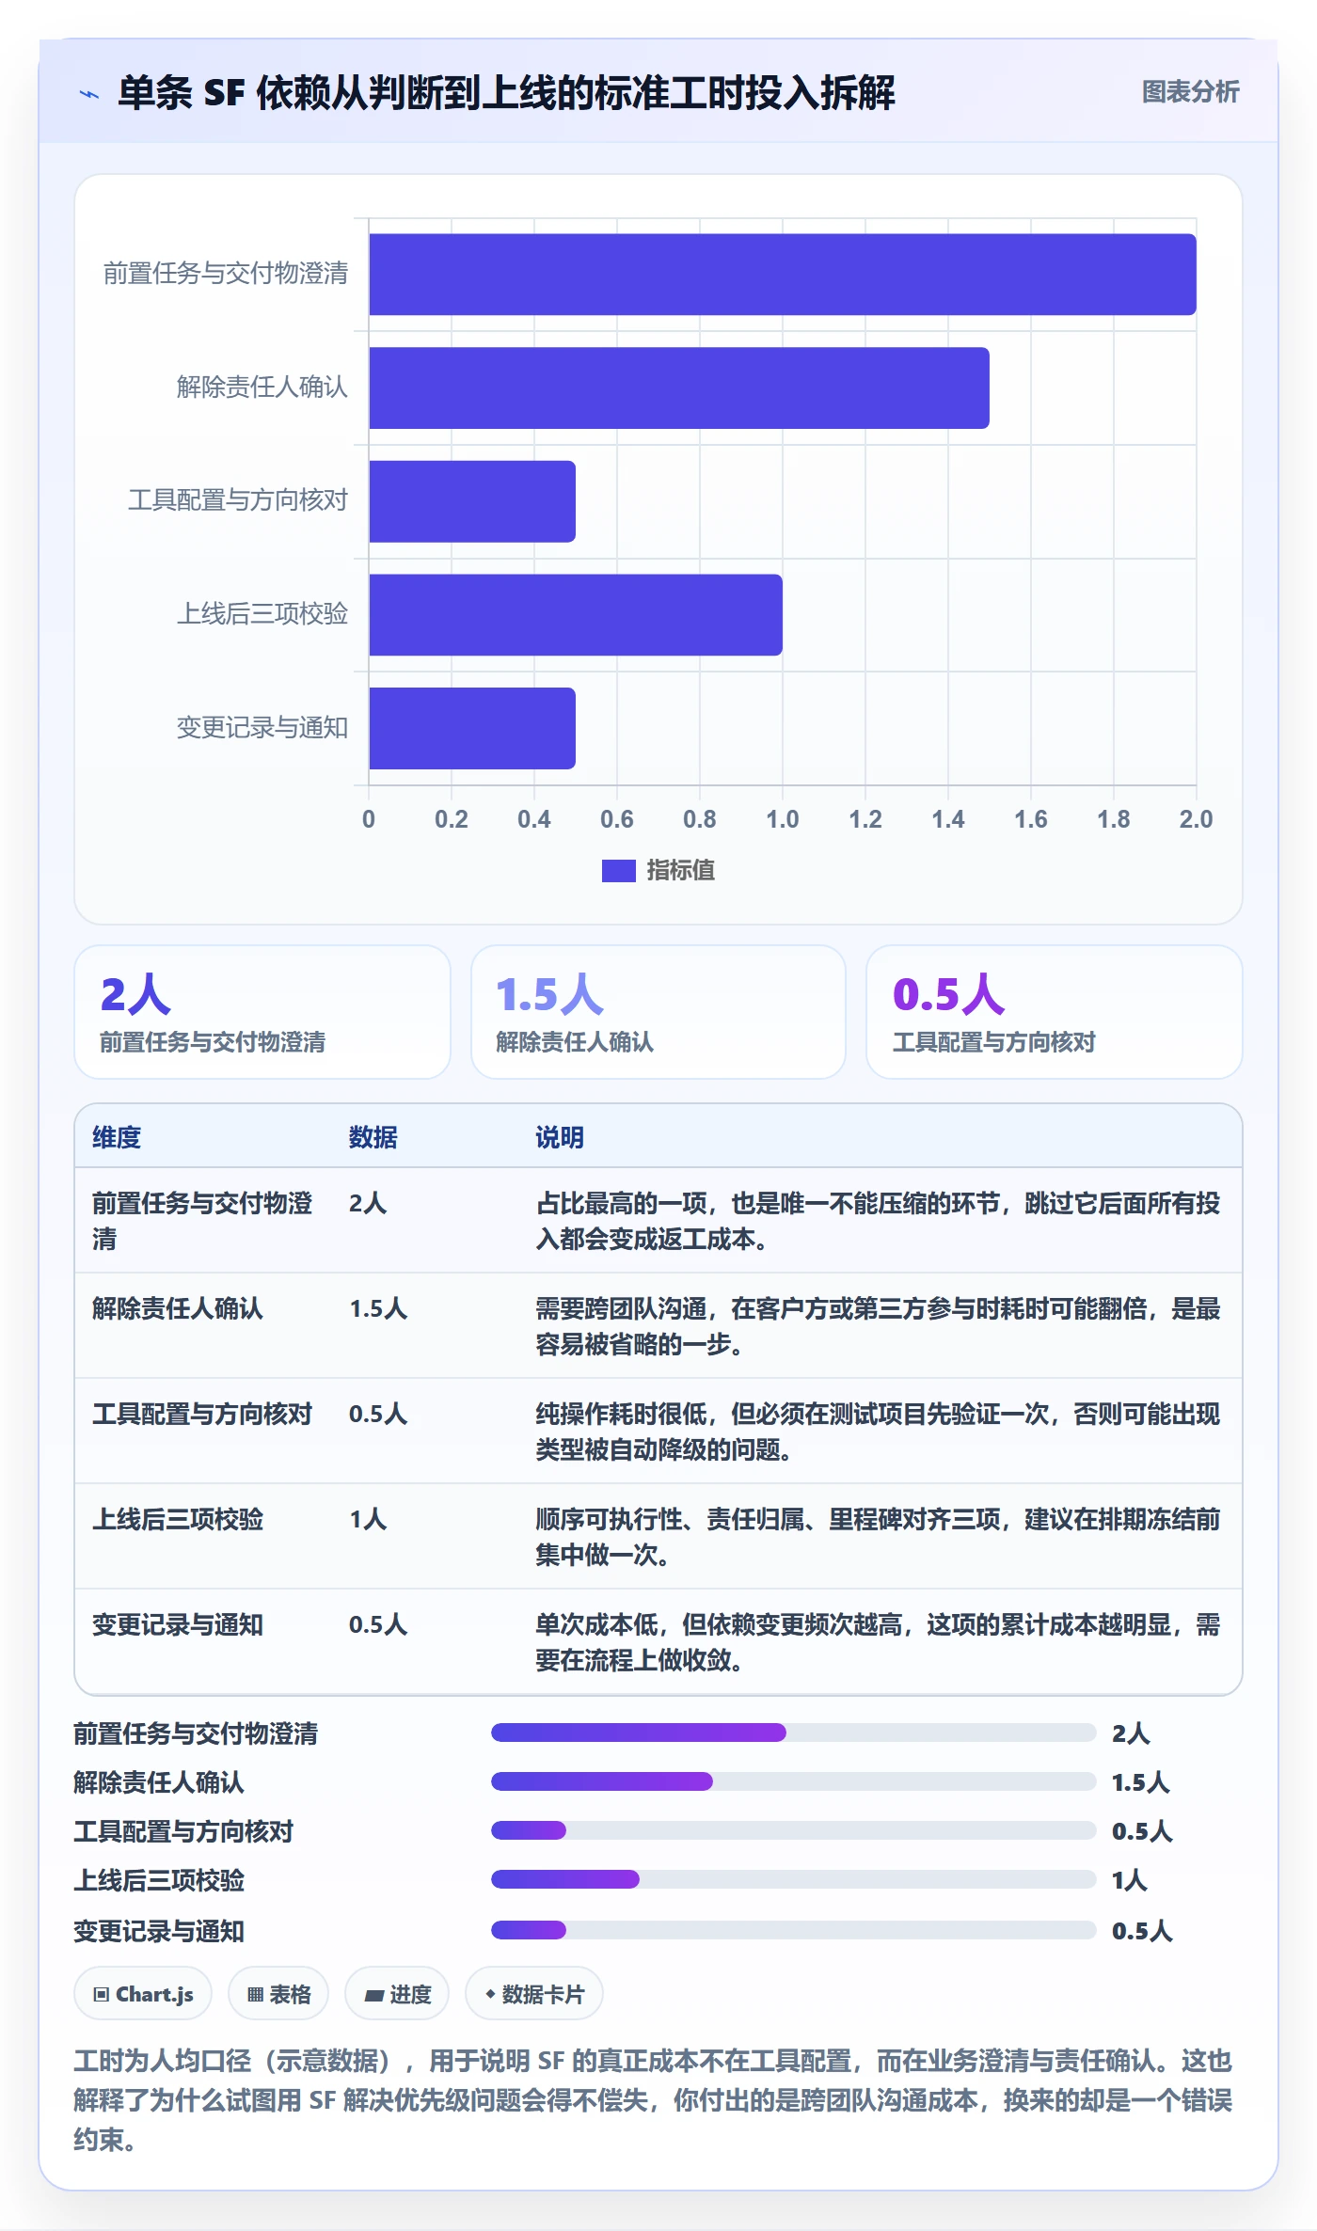This screenshot has width=1317, height=2231.
Task: Select the 0.5人 工具配置与方向核对 card
Action: [x=1054, y=1012]
